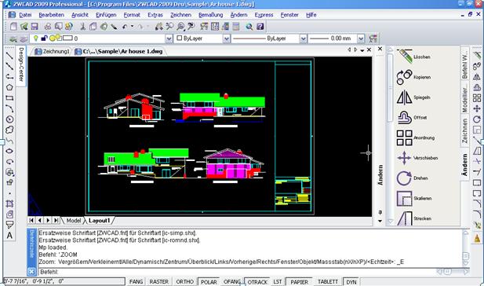The width and height of the screenshot is (484, 286).
Task: Toggle LST lineweight display
Action: 277,281
